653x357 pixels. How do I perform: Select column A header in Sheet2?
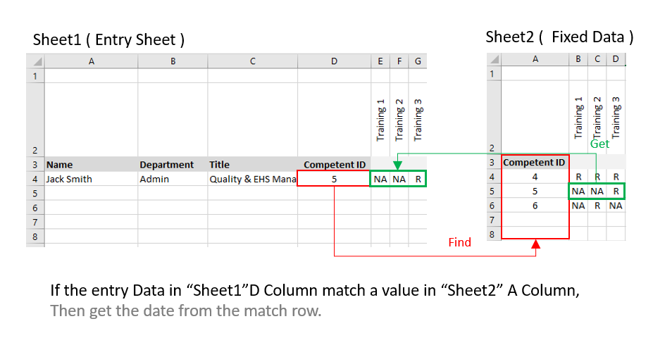click(535, 59)
